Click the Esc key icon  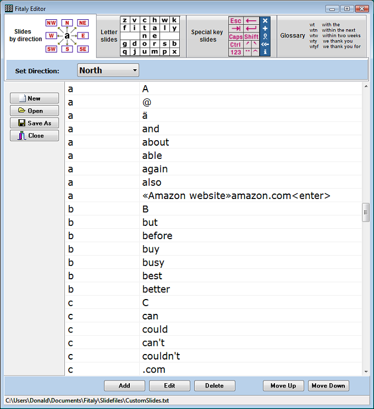click(x=235, y=21)
